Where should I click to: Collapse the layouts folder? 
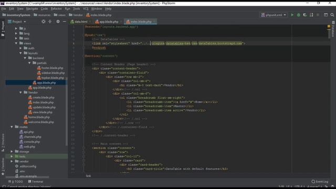pos(20,53)
